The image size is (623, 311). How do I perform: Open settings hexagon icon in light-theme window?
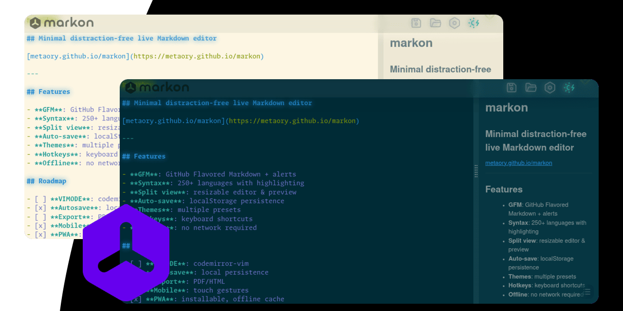[455, 23]
